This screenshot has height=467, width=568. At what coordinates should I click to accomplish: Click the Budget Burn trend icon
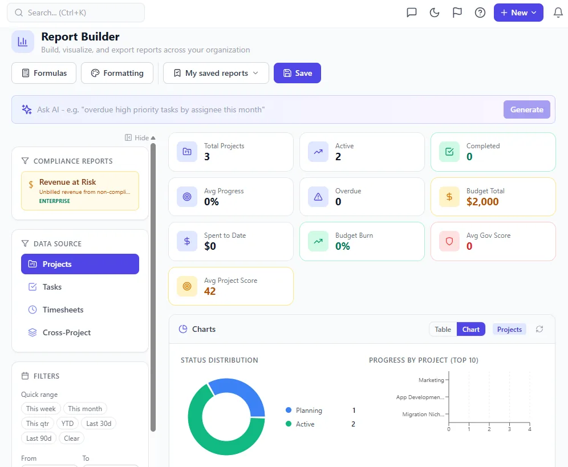click(x=318, y=241)
